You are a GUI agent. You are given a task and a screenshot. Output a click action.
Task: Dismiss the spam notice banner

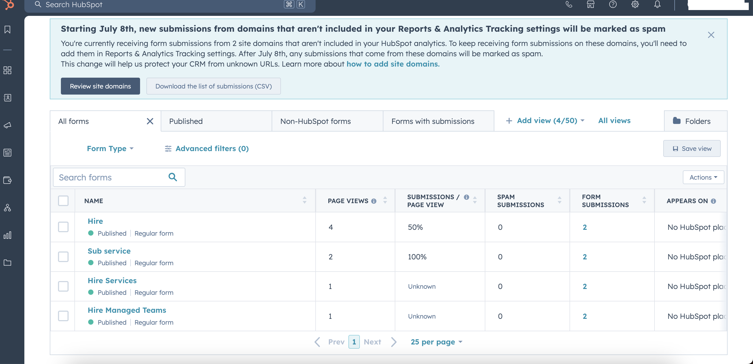(x=711, y=35)
